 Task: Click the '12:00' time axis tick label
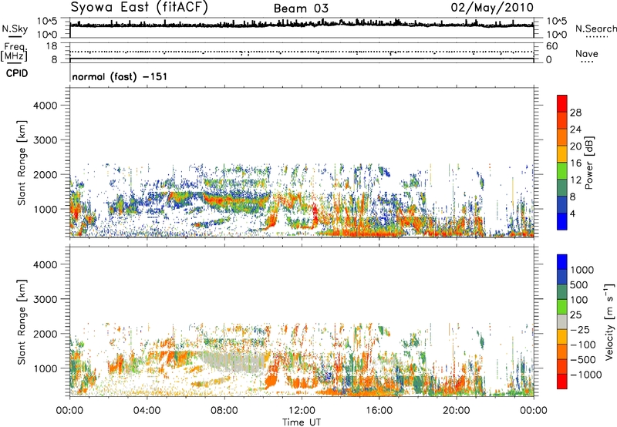point(302,411)
